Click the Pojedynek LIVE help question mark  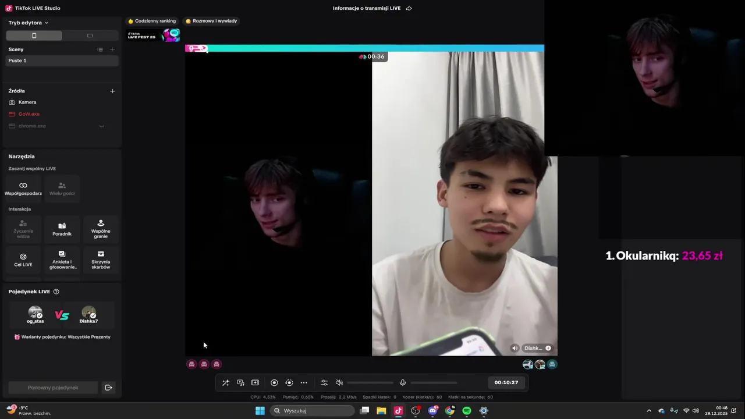(x=56, y=292)
